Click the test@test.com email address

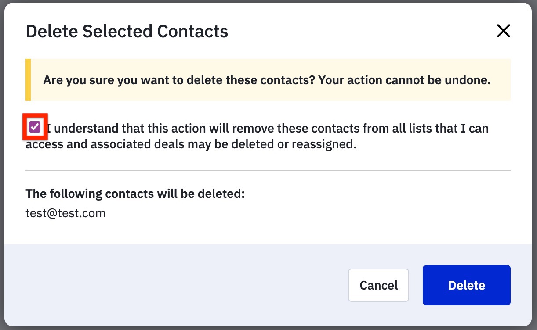click(x=65, y=214)
